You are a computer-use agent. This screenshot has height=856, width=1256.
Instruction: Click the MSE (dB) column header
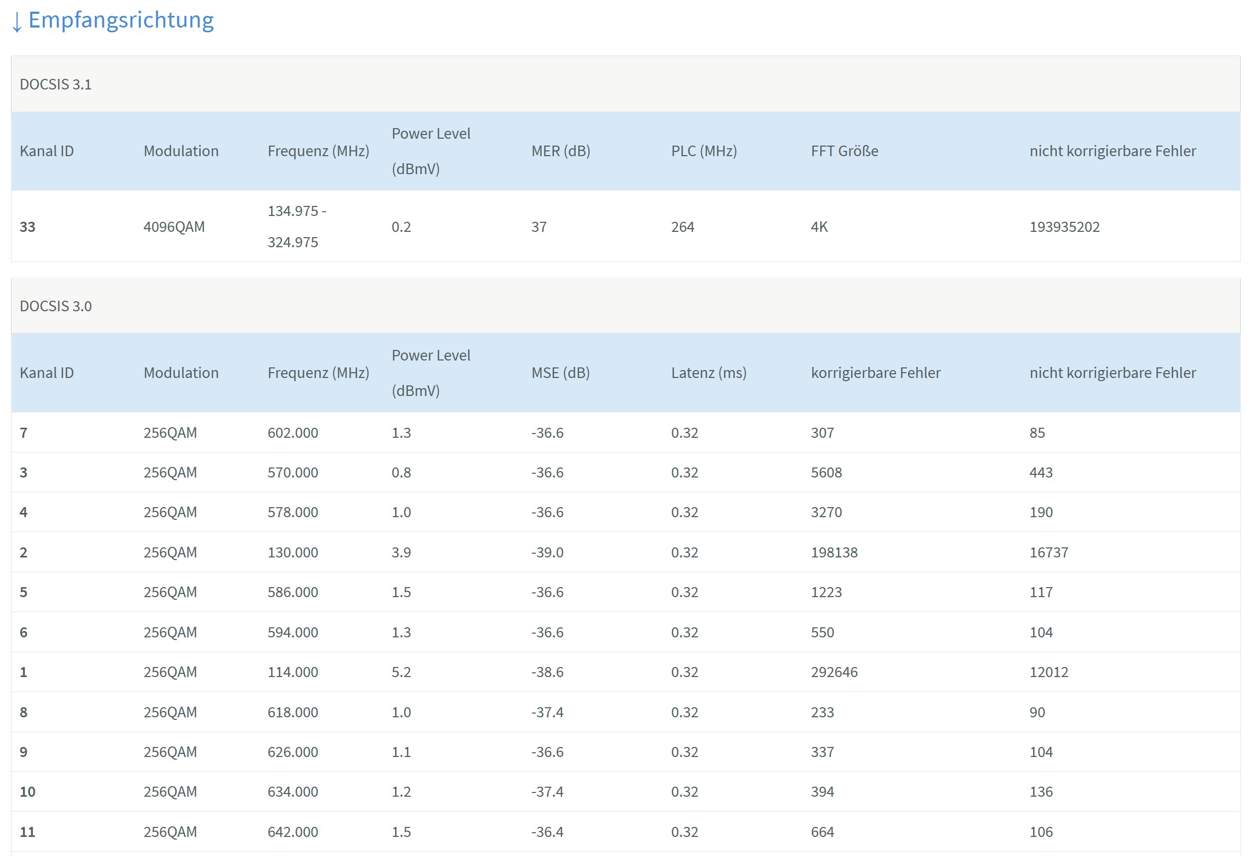pos(560,372)
